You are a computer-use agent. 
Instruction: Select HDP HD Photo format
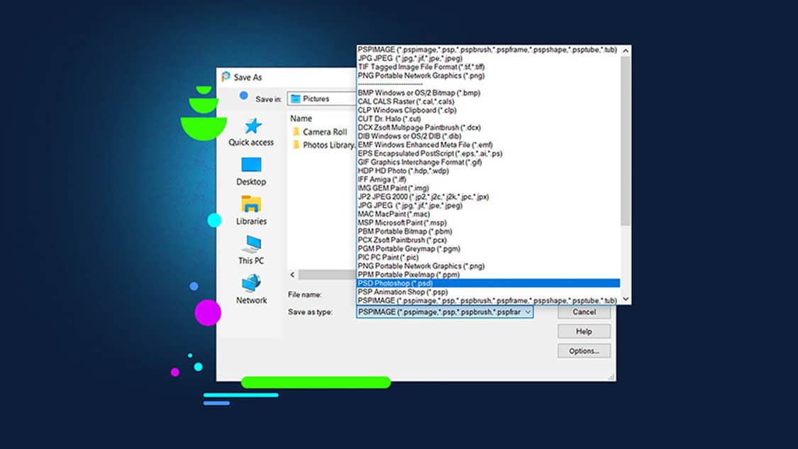pos(488,170)
